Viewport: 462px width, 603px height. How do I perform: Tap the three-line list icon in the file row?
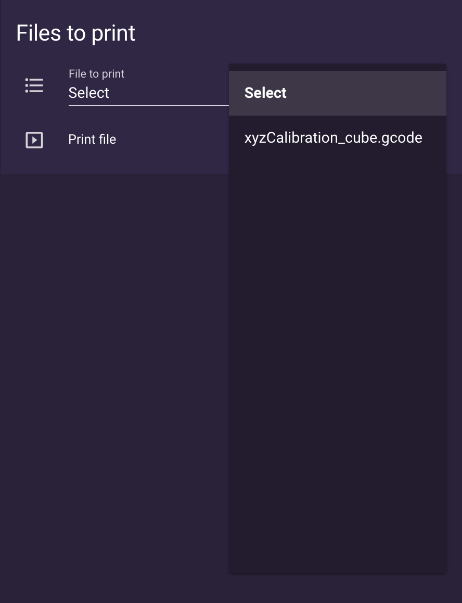[34, 85]
